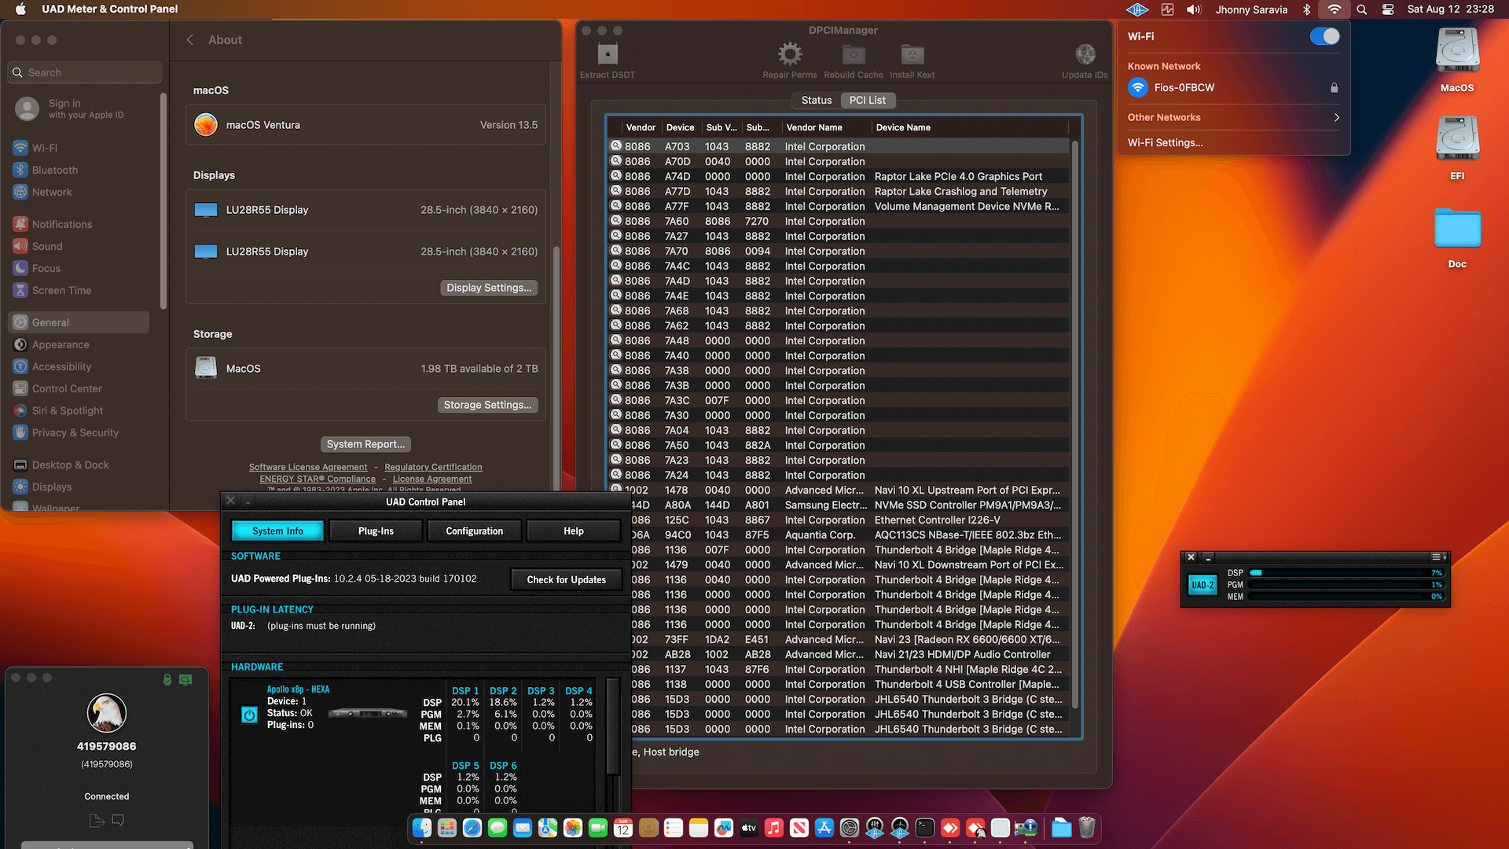Open Doc folder on the desktop
This screenshot has height=849, width=1509.
coord(1457,237)
